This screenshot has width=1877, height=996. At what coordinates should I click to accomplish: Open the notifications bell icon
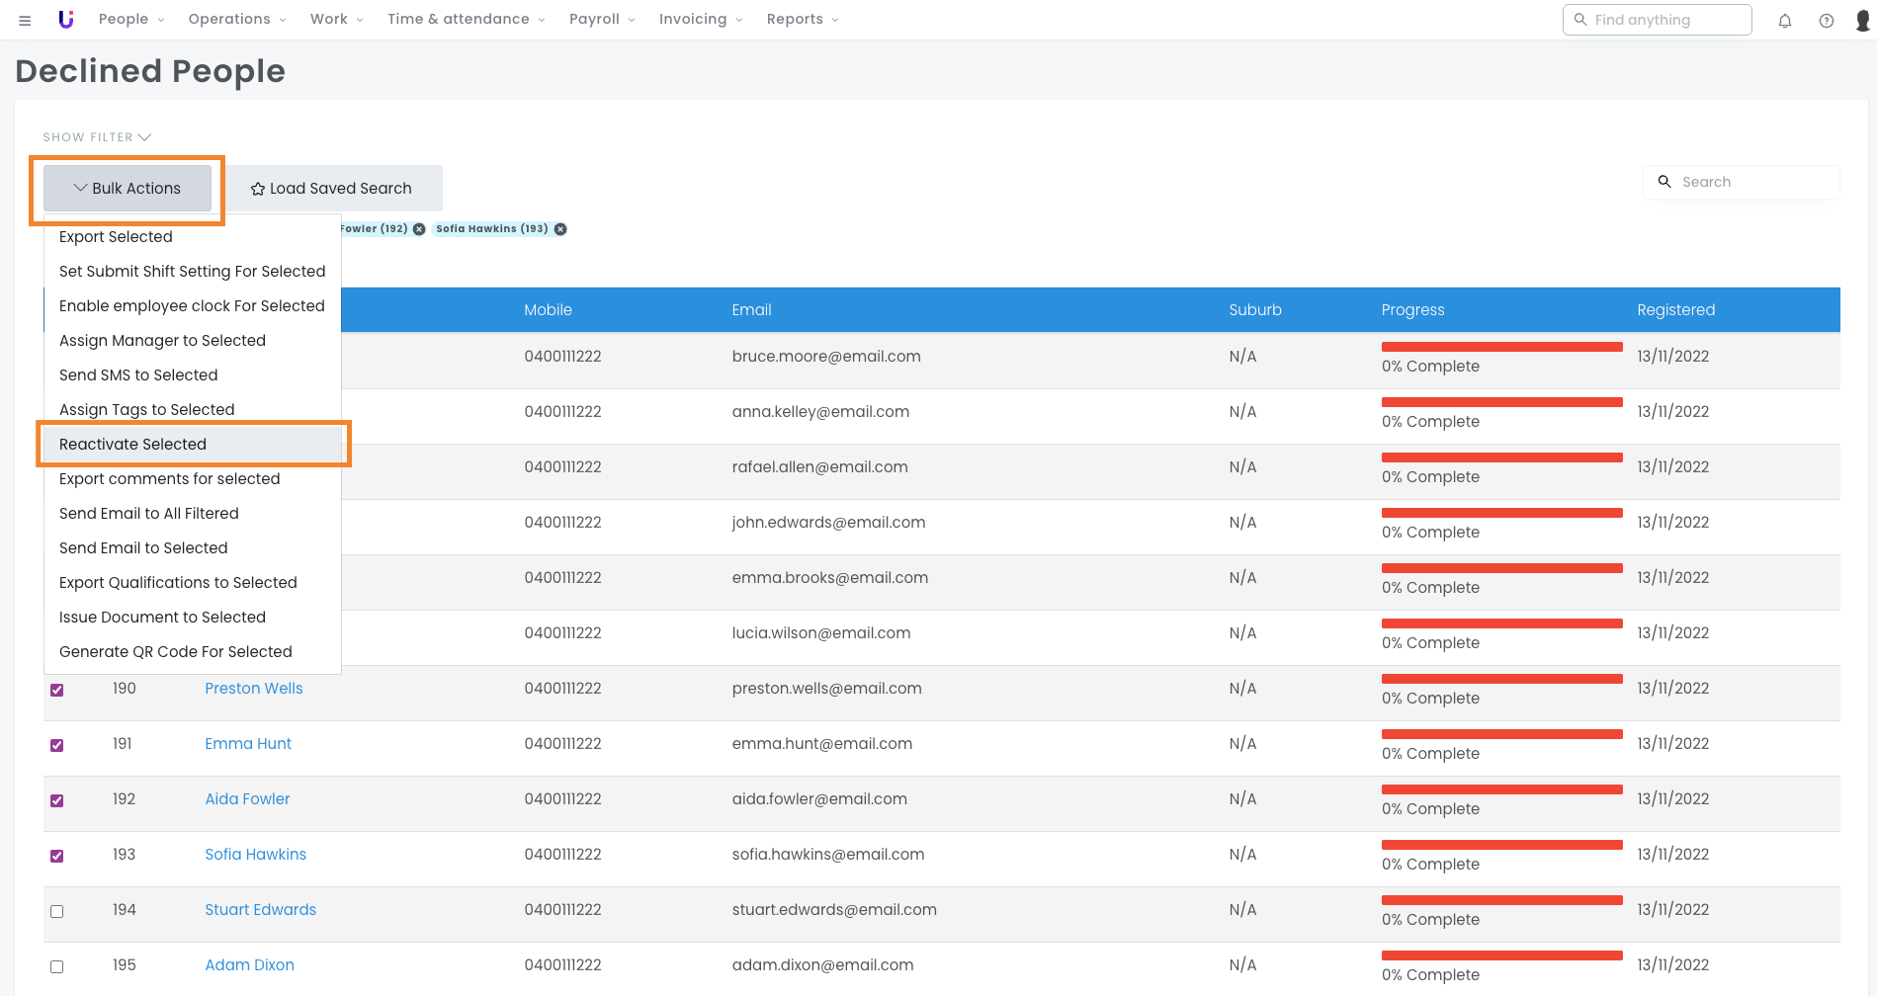point(1784,21)
